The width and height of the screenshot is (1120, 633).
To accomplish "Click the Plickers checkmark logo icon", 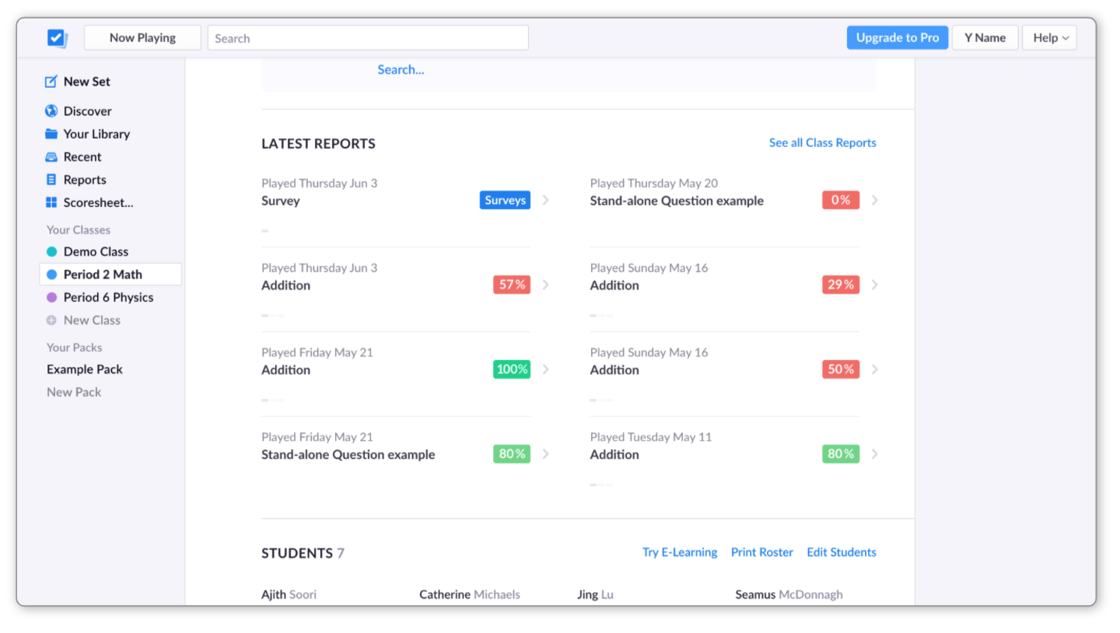I will pyautogui.click(x=57, y=37).
